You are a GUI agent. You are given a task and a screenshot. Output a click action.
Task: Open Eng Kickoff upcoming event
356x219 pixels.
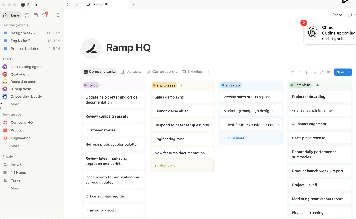pyautogui.click(x=31, y=41)
